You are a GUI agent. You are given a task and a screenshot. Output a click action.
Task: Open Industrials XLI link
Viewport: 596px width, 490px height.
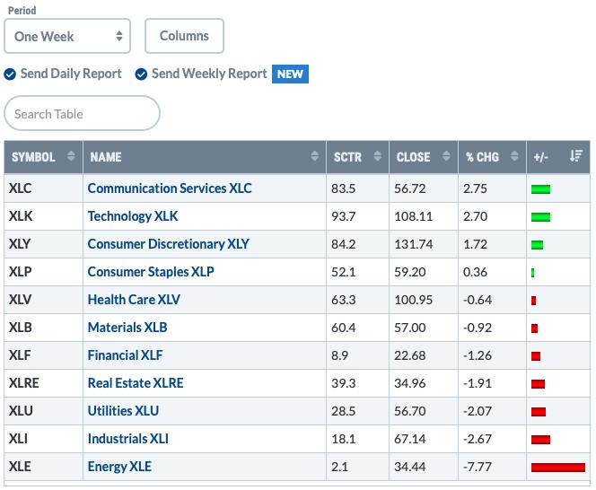click(128, 438)
